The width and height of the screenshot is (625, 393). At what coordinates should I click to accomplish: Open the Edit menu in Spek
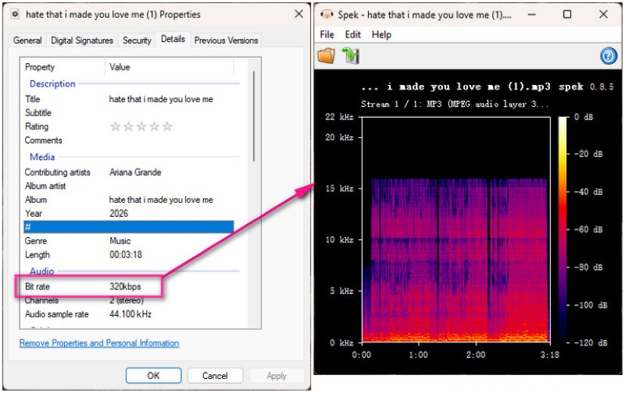[x=353, y=34]
